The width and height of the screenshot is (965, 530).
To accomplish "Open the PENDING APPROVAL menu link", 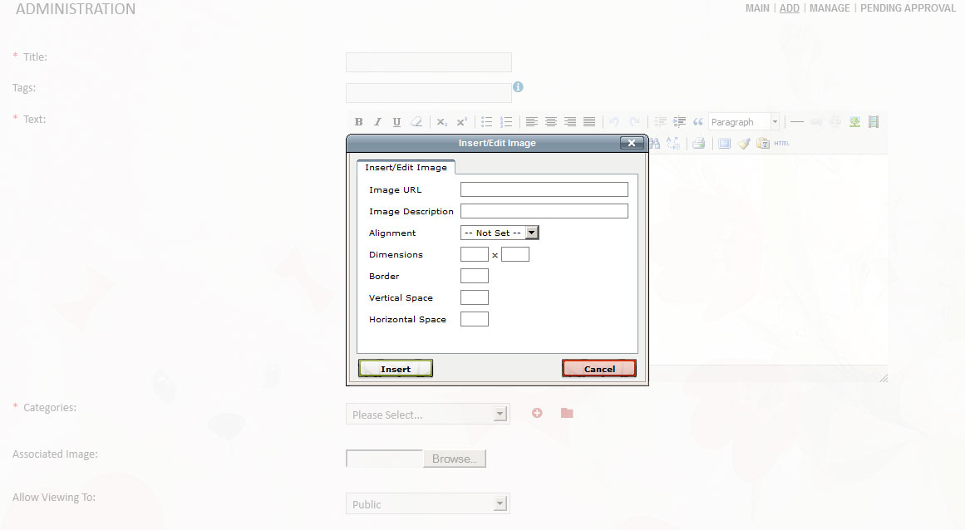I will pos(908,8).
